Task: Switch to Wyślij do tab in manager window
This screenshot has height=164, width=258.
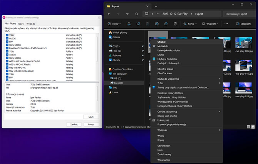Action: (x=31, y=24)
